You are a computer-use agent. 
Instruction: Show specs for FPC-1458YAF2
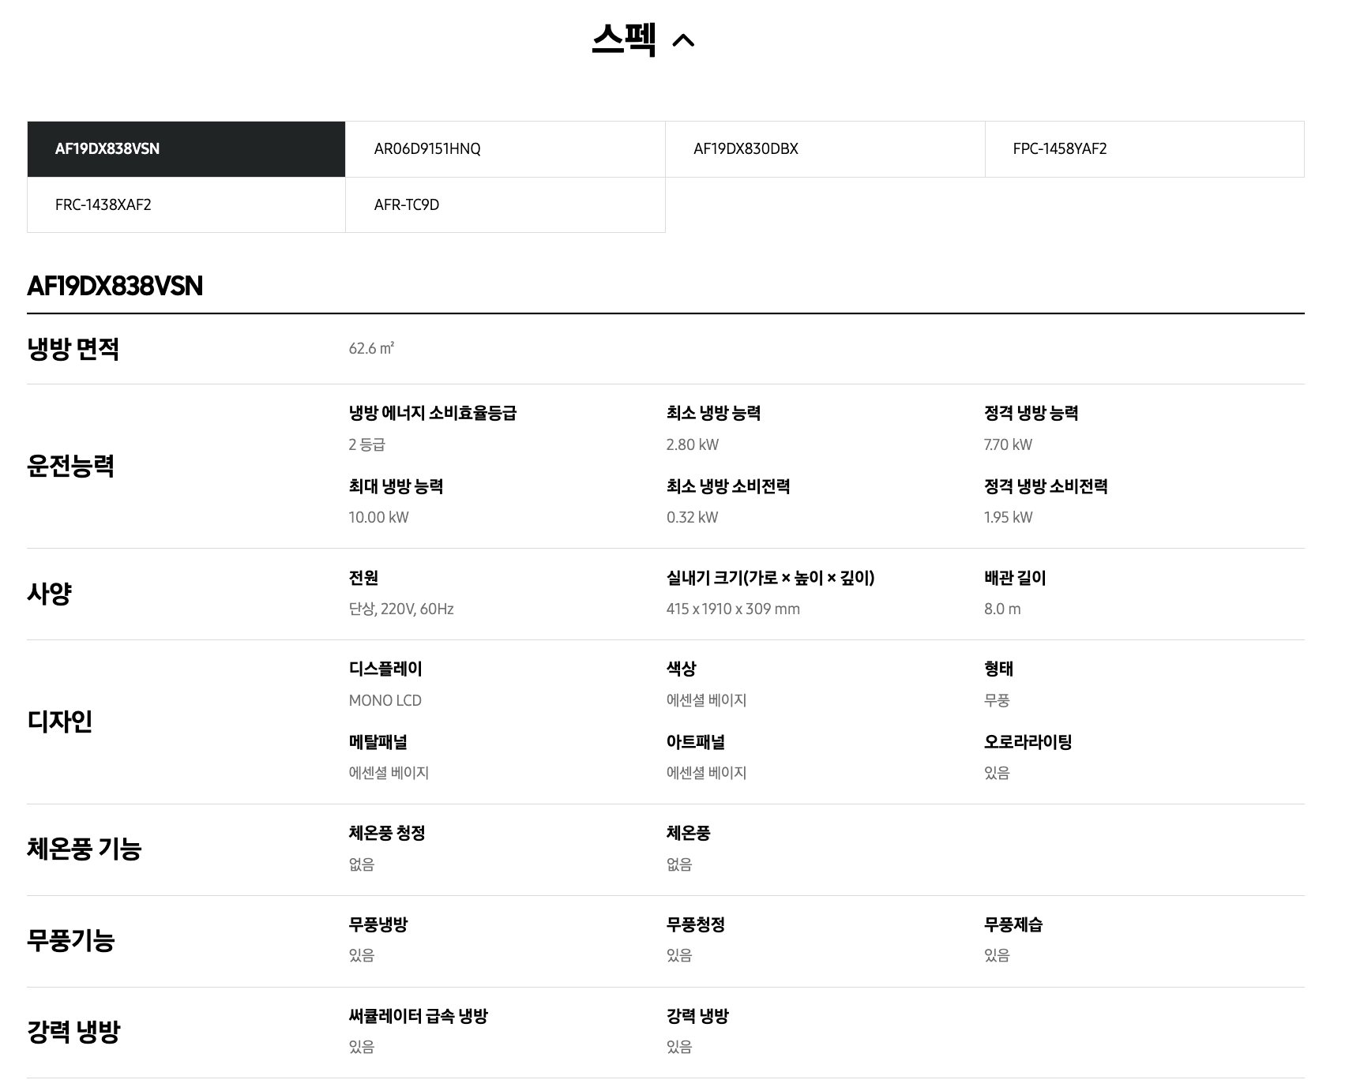click(x=1144, y=149)
